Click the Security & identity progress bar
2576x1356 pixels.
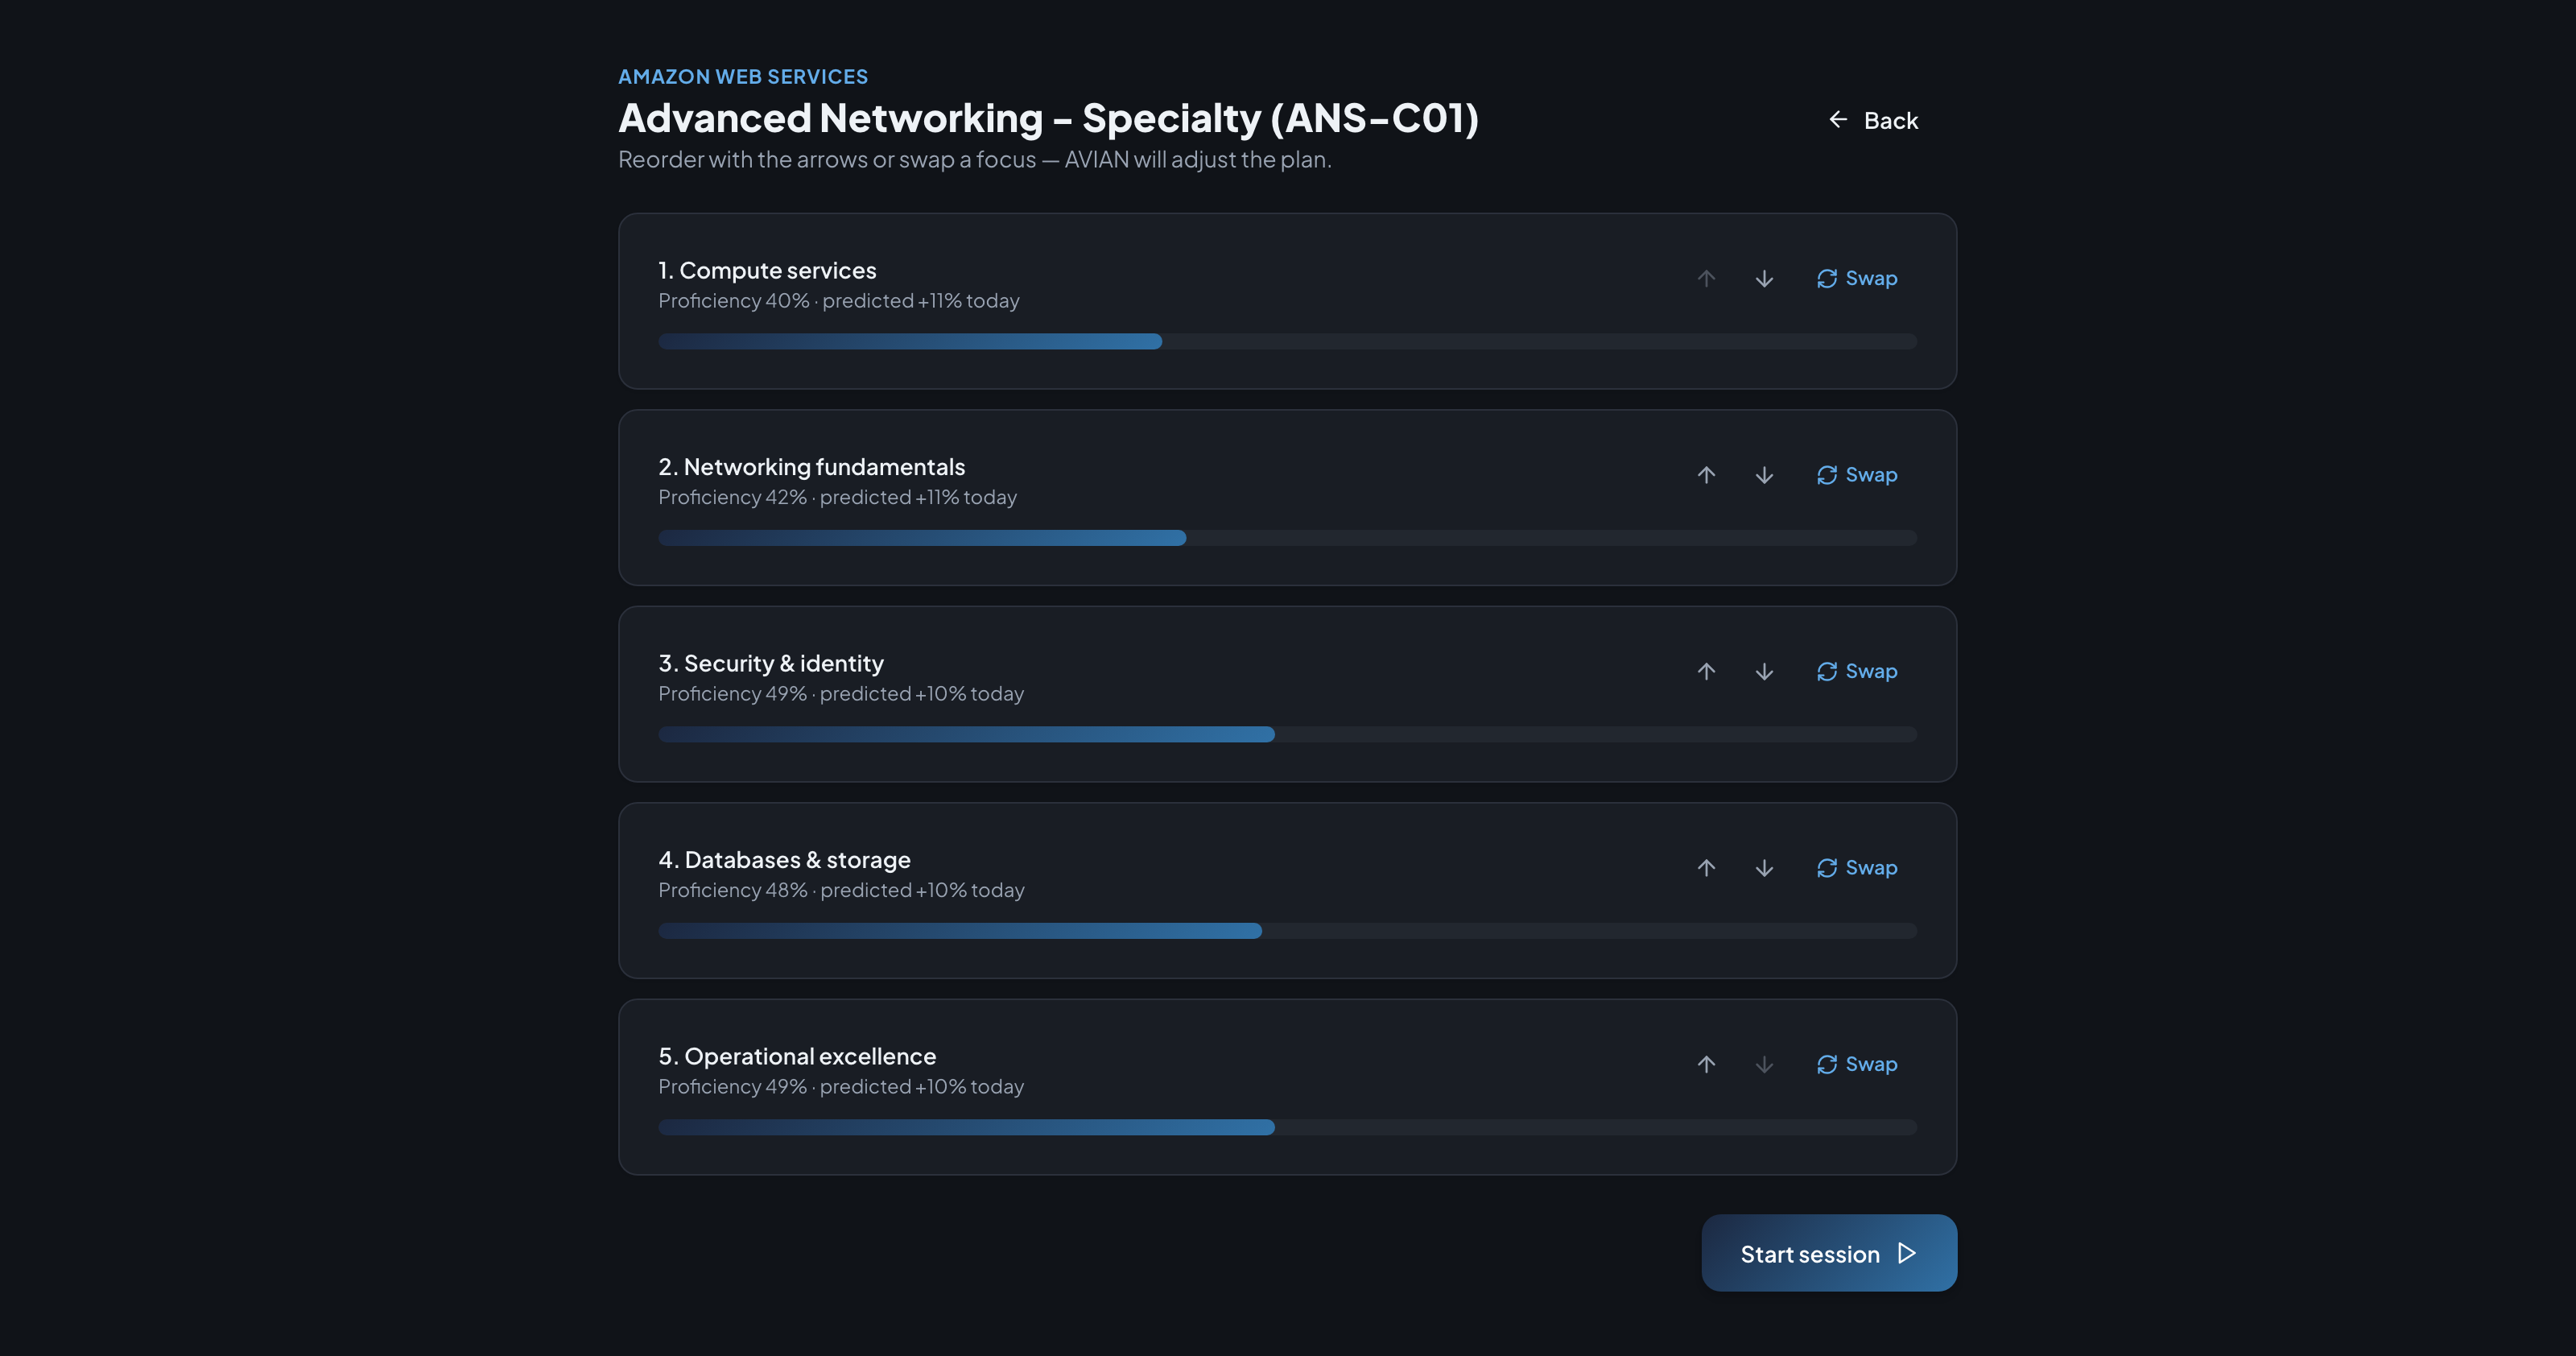[x=1287, y=734]
